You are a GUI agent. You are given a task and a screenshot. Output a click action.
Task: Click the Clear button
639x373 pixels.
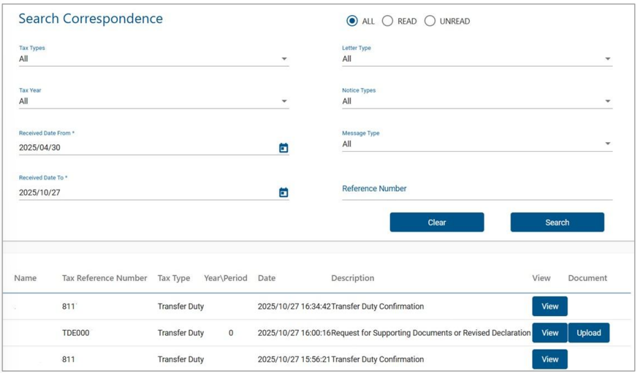click(437, 223)
